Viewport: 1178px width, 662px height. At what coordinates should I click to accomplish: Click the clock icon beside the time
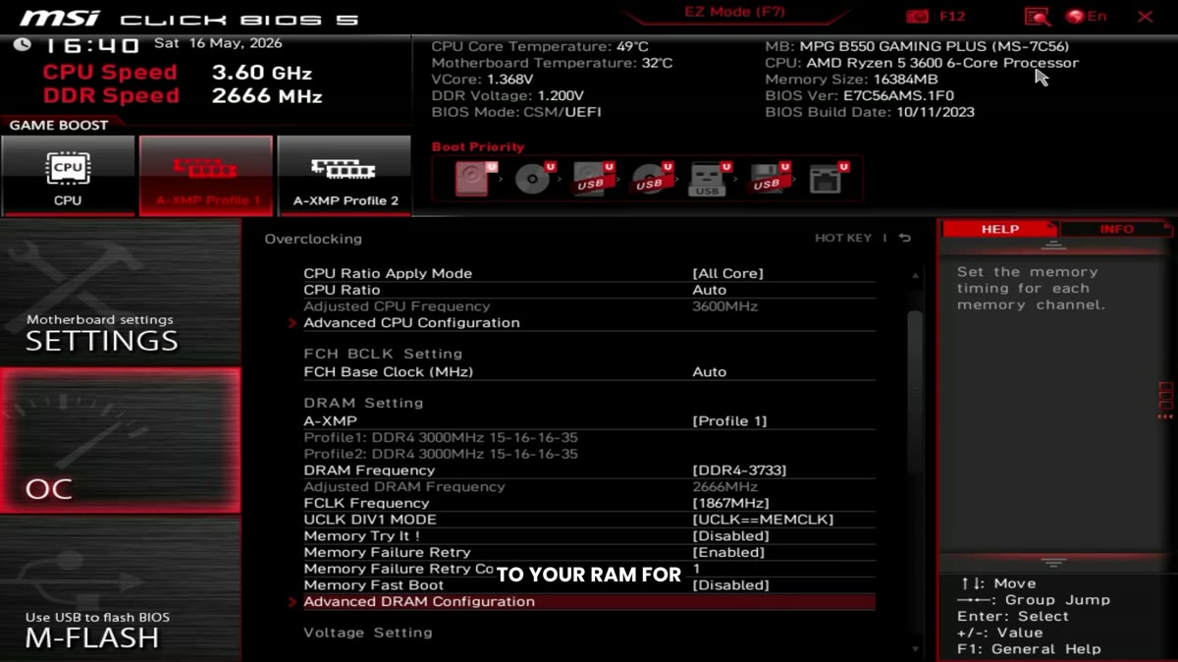pos(23,45)
